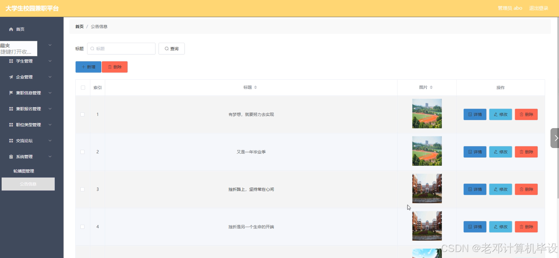559x258 pixels.
Task: Click 修改 for 有梦想，就要努力去实现
Action: tap(500, 115)
